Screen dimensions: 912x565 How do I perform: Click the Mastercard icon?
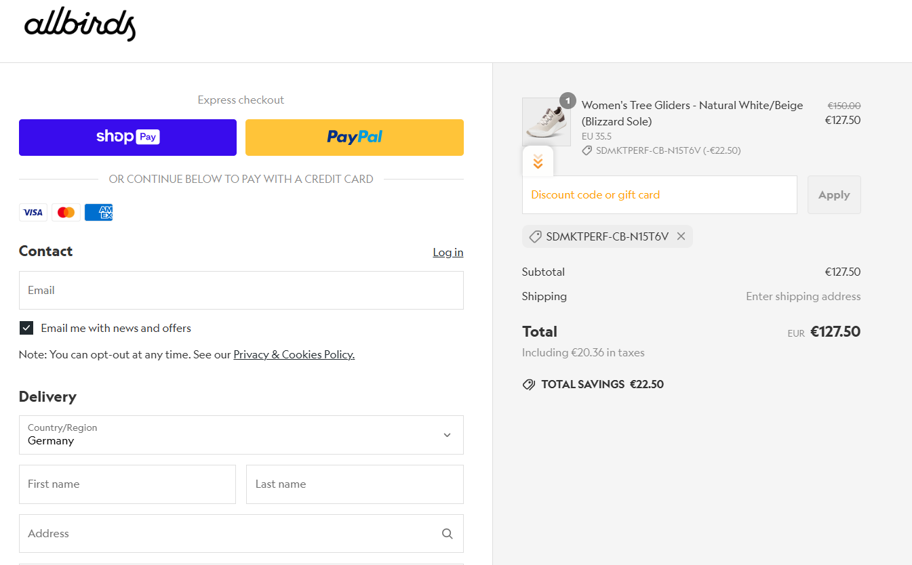pos(66,213)
